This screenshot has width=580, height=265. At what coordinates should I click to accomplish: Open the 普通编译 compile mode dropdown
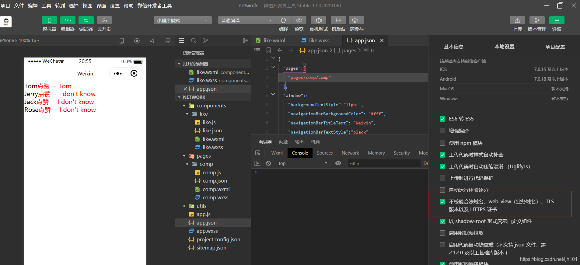point(247,20)
